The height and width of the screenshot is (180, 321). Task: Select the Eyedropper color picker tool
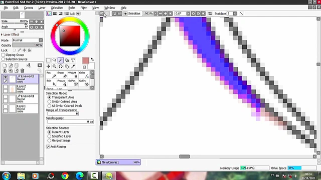(73, 66)
